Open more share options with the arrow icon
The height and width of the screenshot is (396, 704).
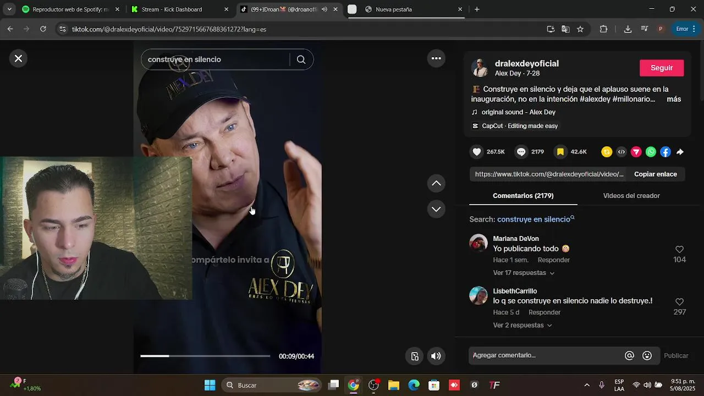click(680, 152)
